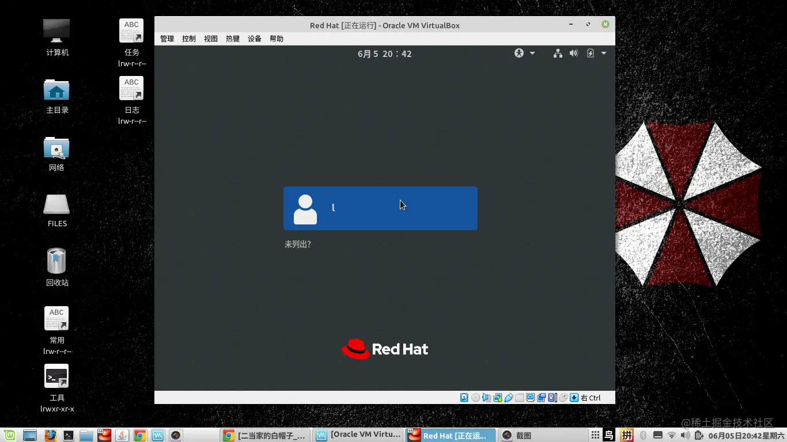Click the taskbar clock 06月05日20:42星期六
This screenshot has height=442, width=787.
click(747, 436)
